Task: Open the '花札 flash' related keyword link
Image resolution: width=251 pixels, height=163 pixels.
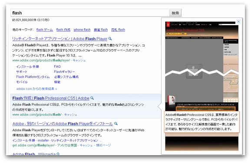Action: coord(118,30)
